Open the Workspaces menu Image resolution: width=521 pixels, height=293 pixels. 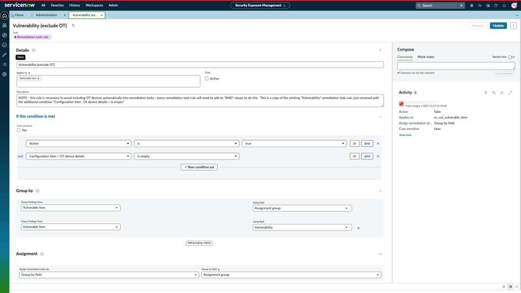tap(95, 5)
